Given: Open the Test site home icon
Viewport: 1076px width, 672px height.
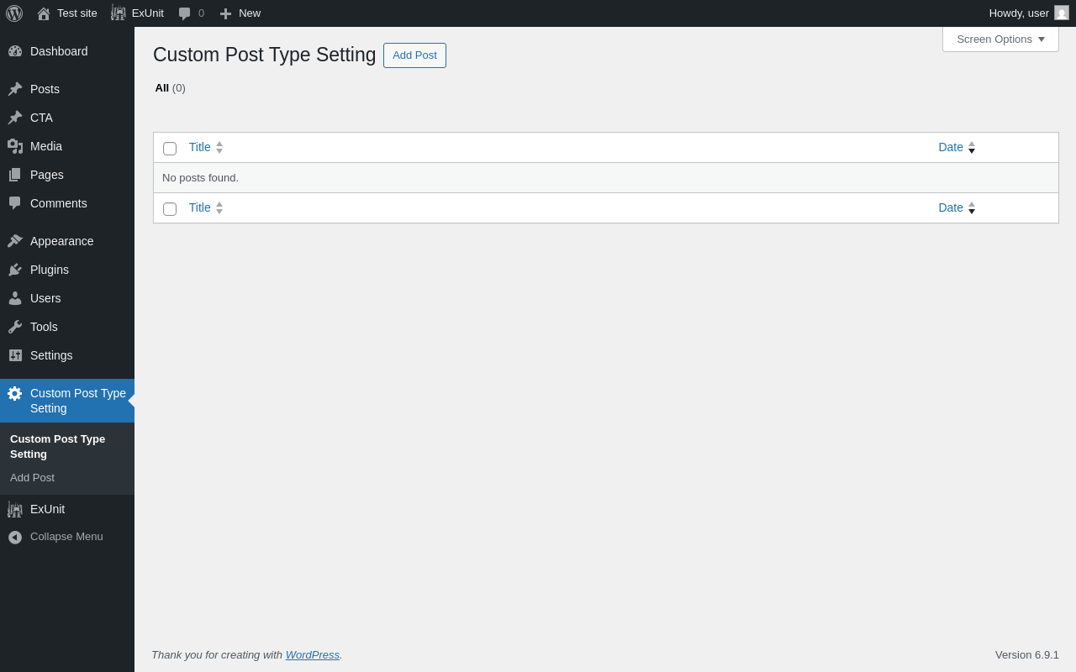Looking at the screenshot, I should click(44, 13).
